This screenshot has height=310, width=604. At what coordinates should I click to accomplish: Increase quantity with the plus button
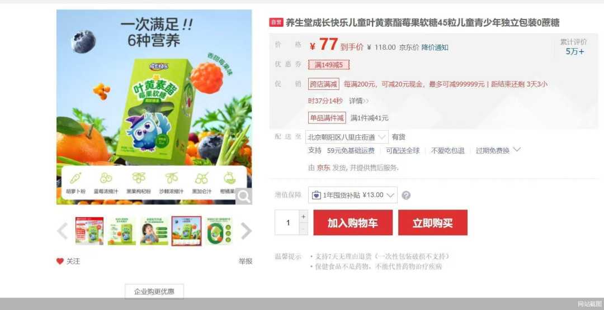click(304, 217)
